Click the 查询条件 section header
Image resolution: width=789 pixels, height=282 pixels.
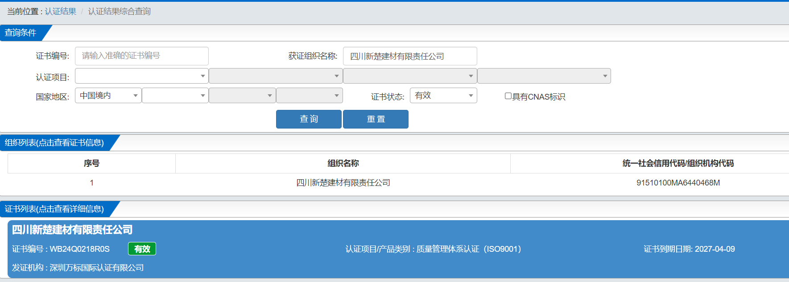pos(21,33)
